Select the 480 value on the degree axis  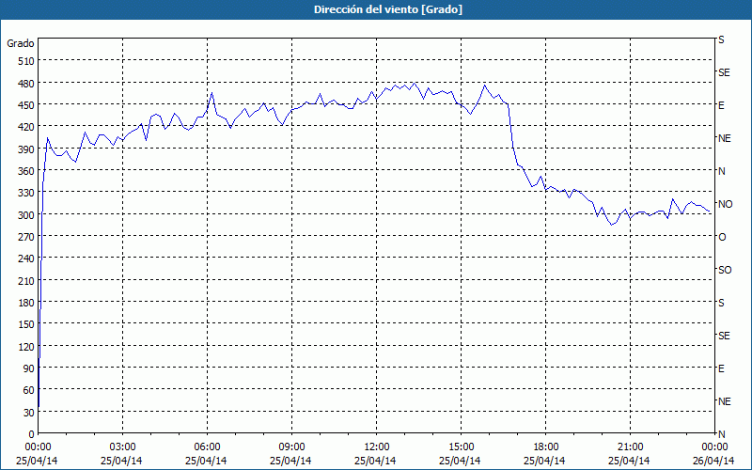(26, 83)
